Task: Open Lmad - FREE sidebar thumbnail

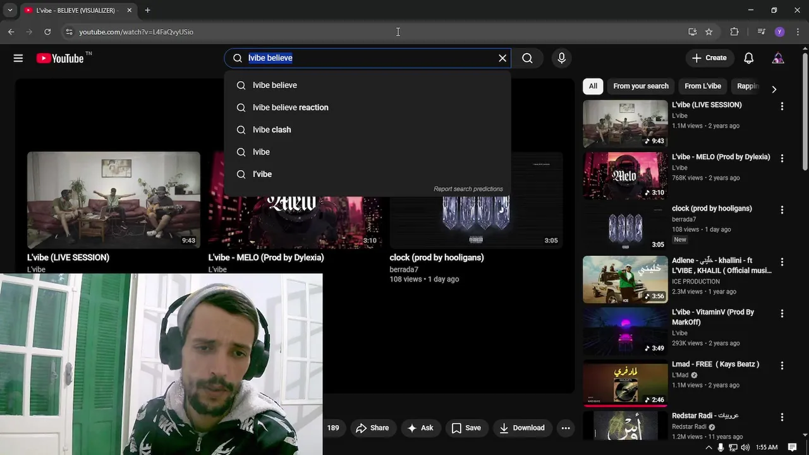Action: [x=625, y=382]
